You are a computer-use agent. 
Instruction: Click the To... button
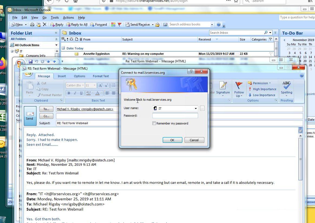tap(46, 109)
